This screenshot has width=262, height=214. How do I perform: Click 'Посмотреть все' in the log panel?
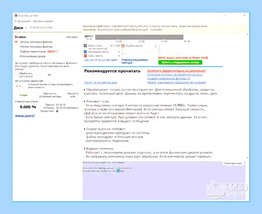click(x=233, y=163)
